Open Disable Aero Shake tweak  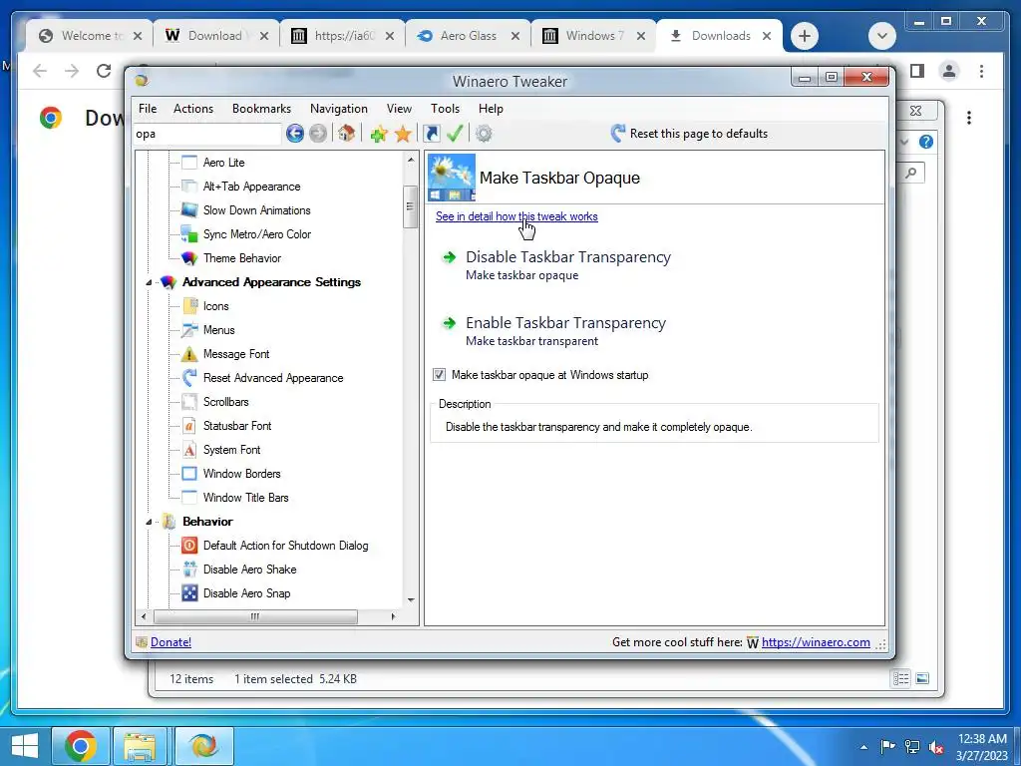[x=249, y=570]
